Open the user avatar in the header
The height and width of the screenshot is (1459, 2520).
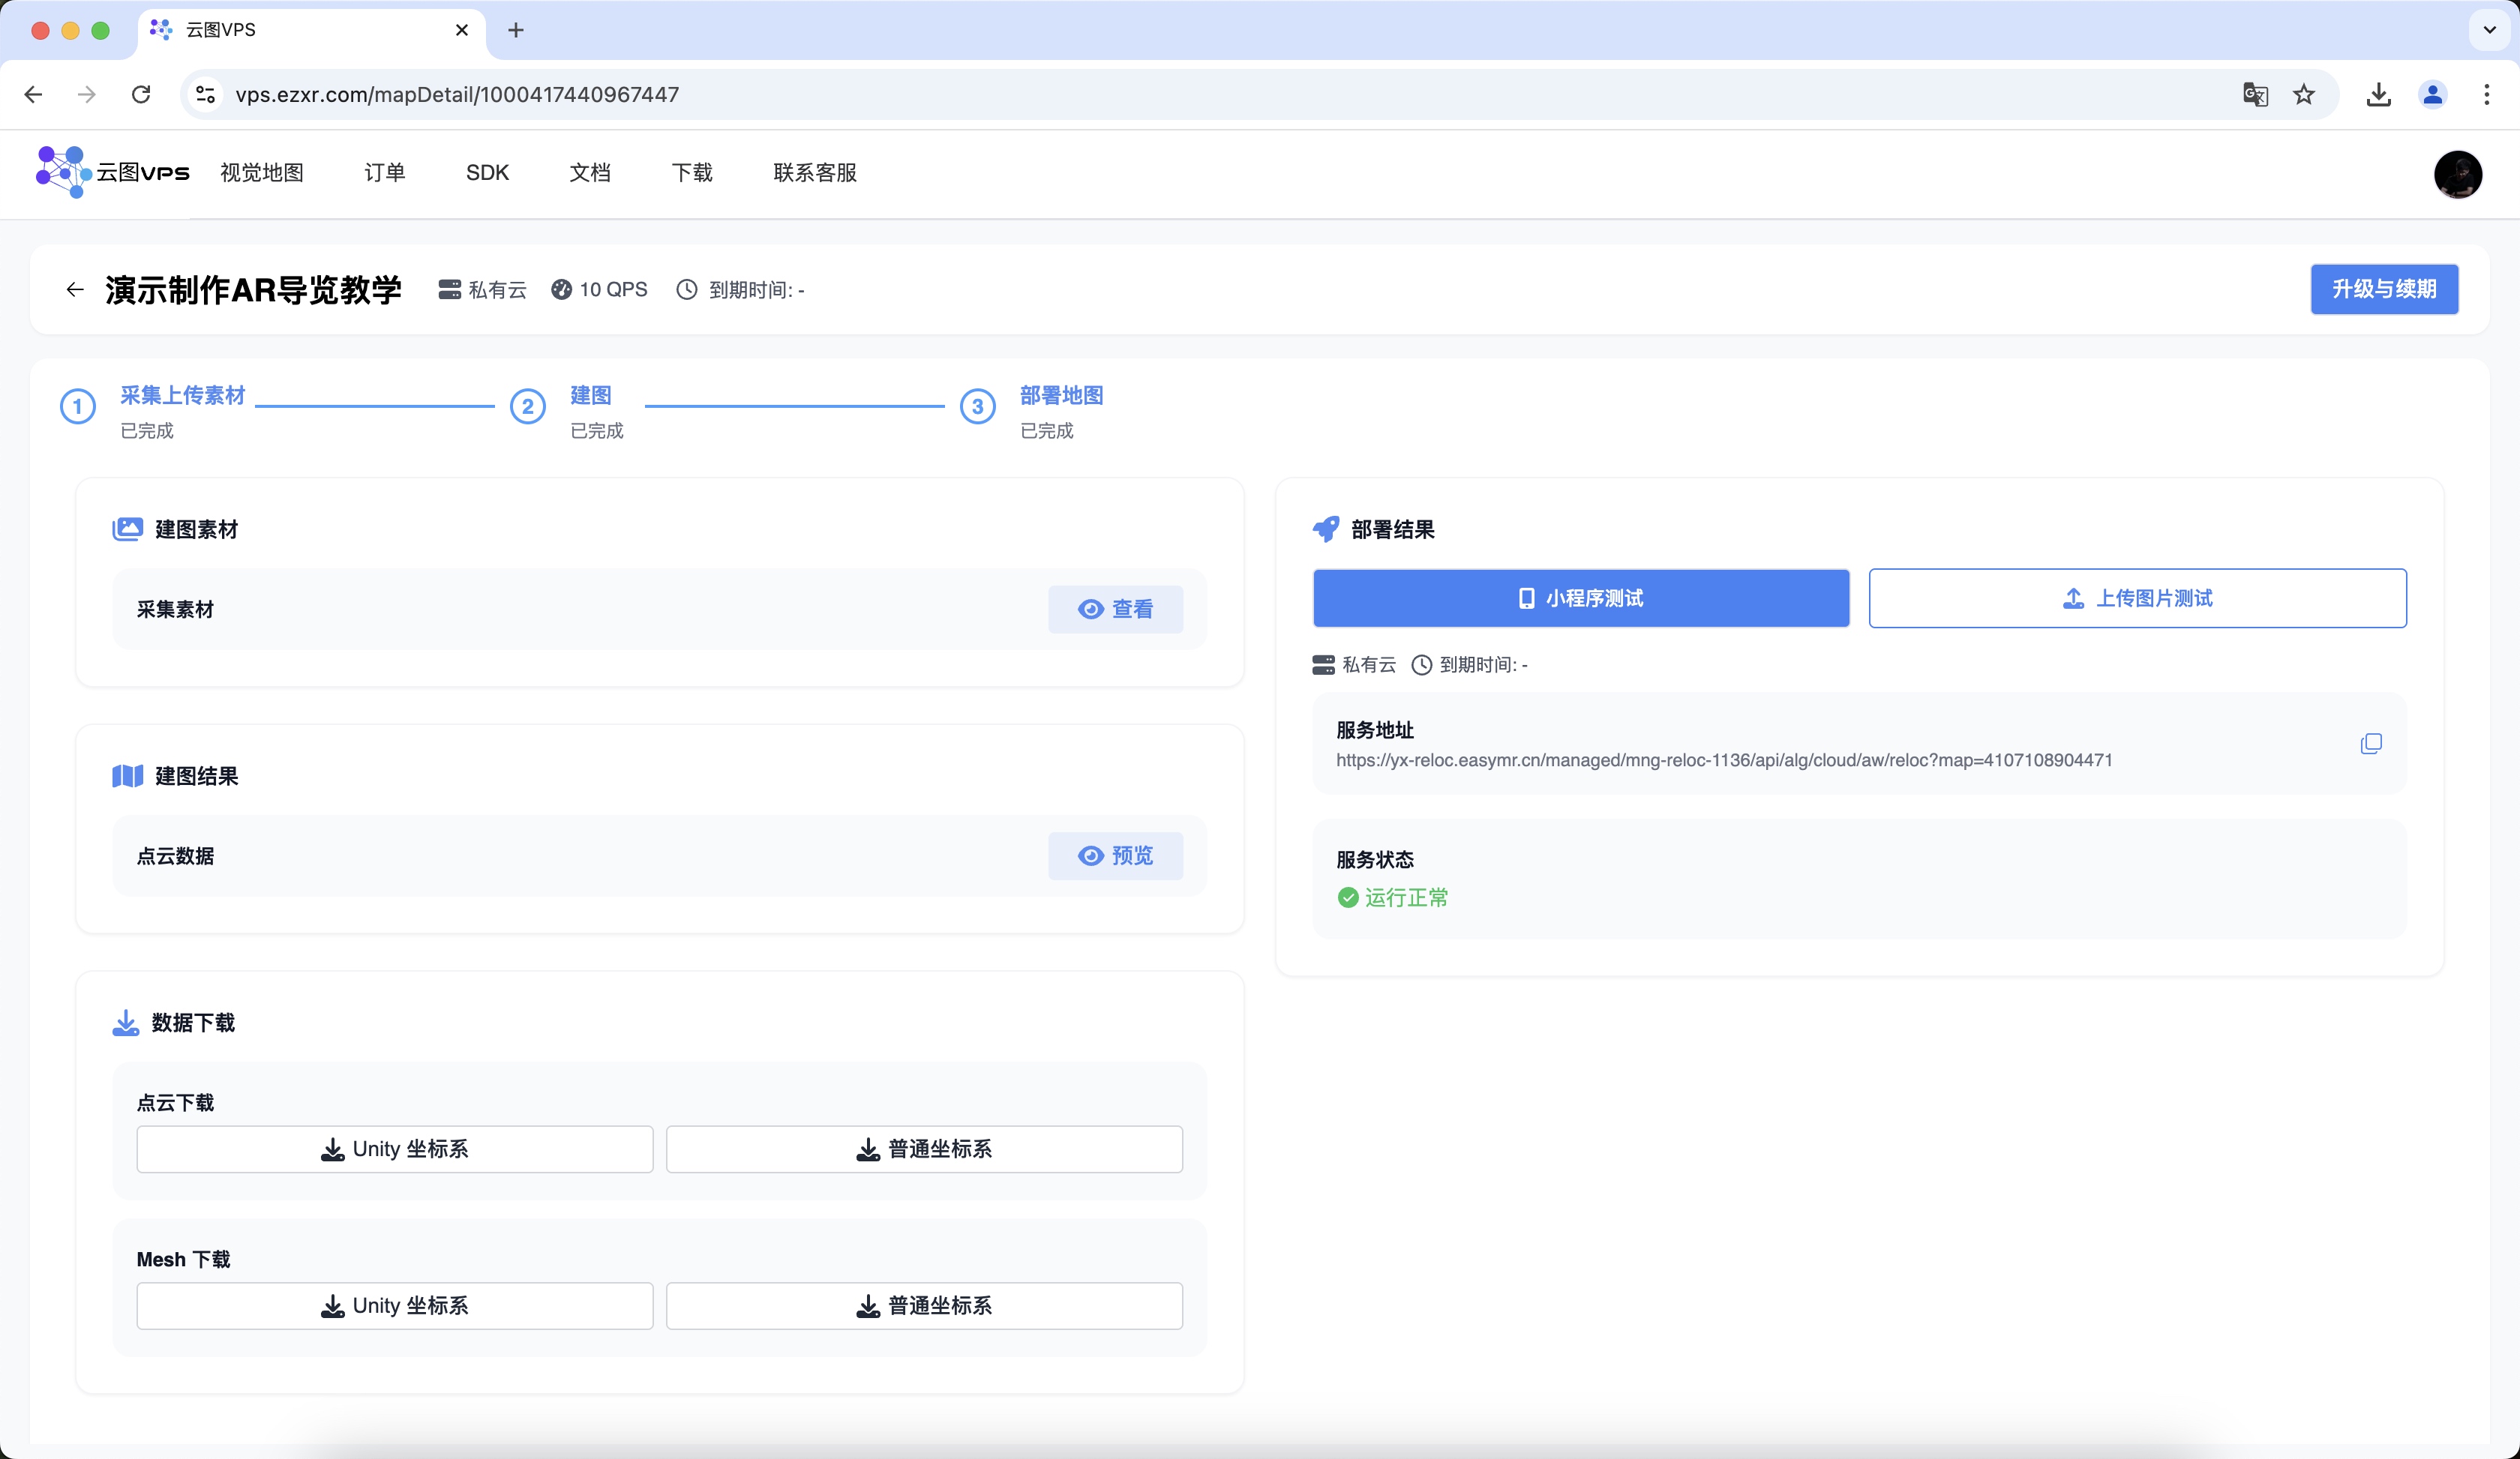(2457, 174)
